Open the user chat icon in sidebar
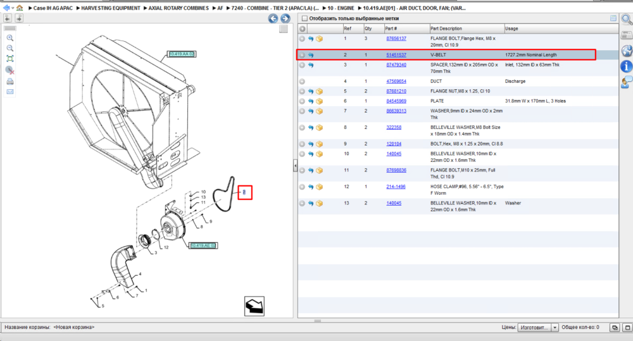This screenshot has height=341, width=633. [627, 82]
